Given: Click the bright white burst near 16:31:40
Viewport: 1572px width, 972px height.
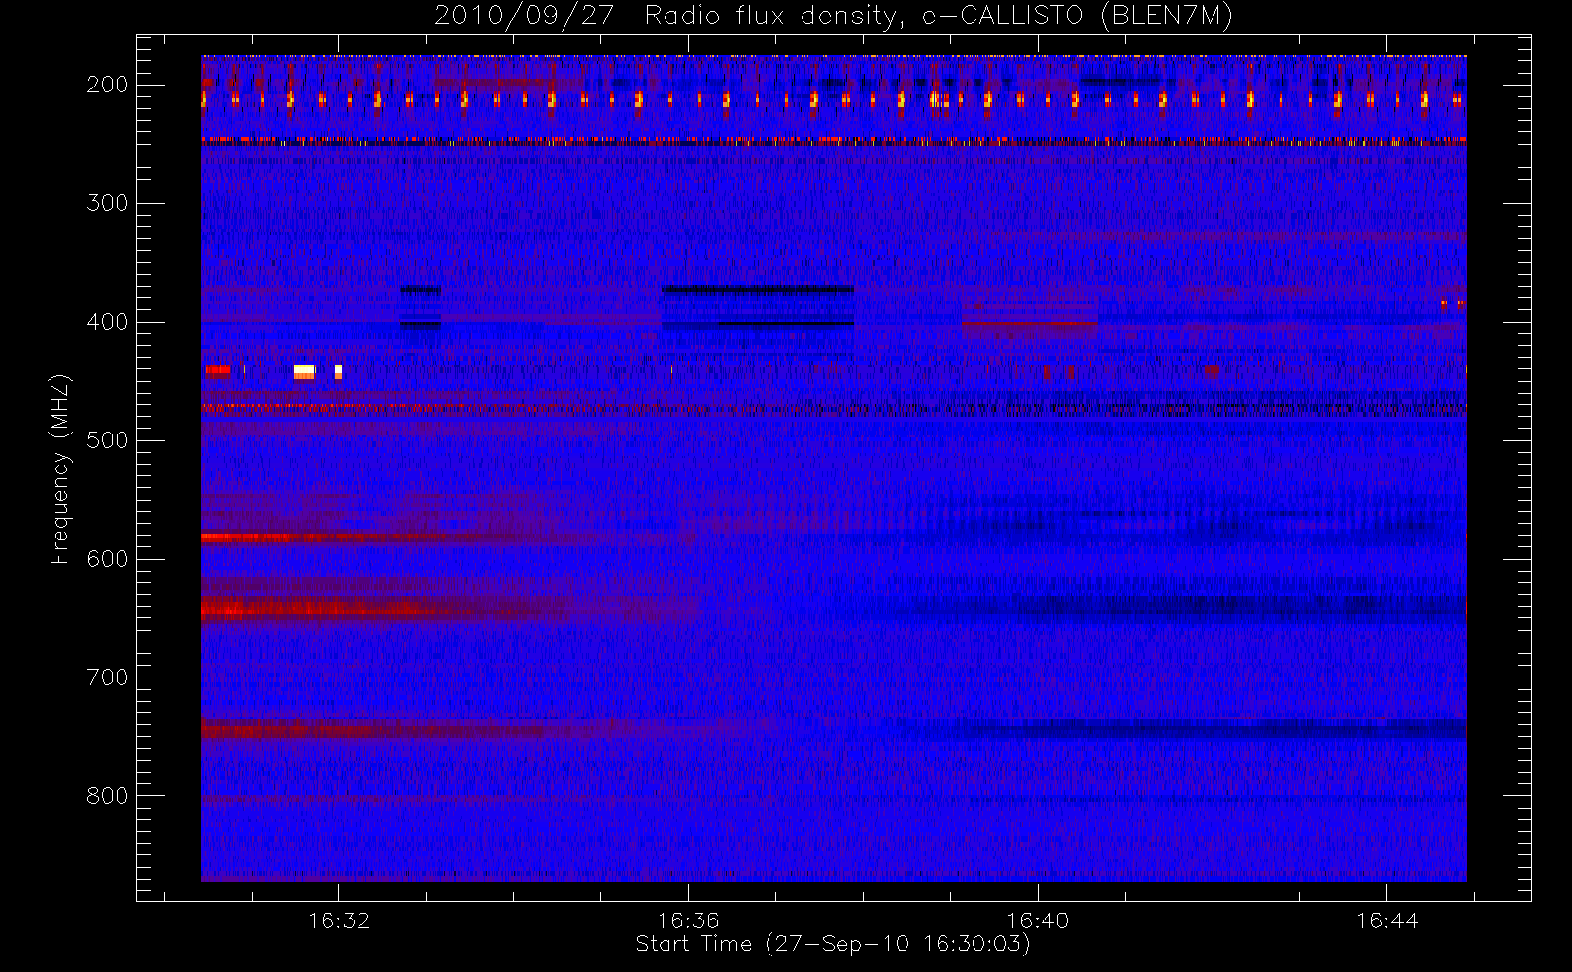Looking at the screenshot, I should [305, 371].
